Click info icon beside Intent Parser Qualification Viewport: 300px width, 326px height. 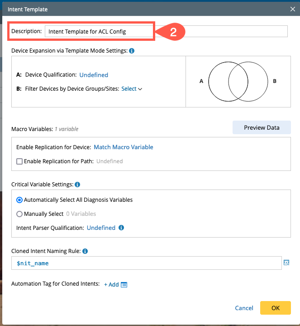(x=121, y=228)
